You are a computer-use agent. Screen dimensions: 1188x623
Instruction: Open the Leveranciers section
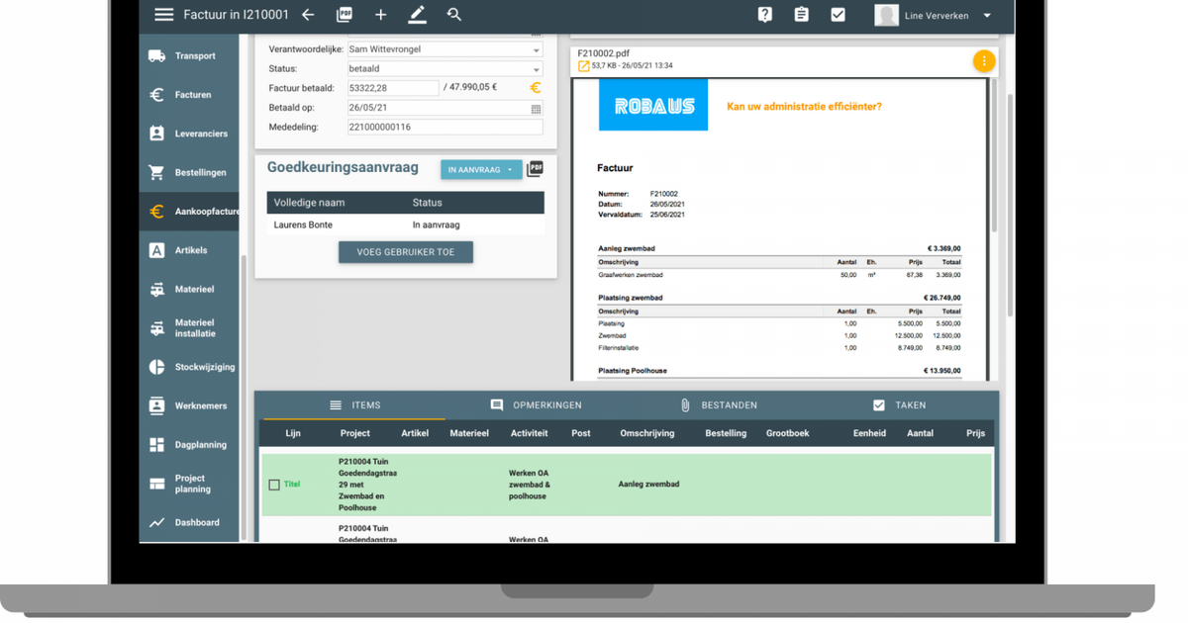click(x=188, y=133)
